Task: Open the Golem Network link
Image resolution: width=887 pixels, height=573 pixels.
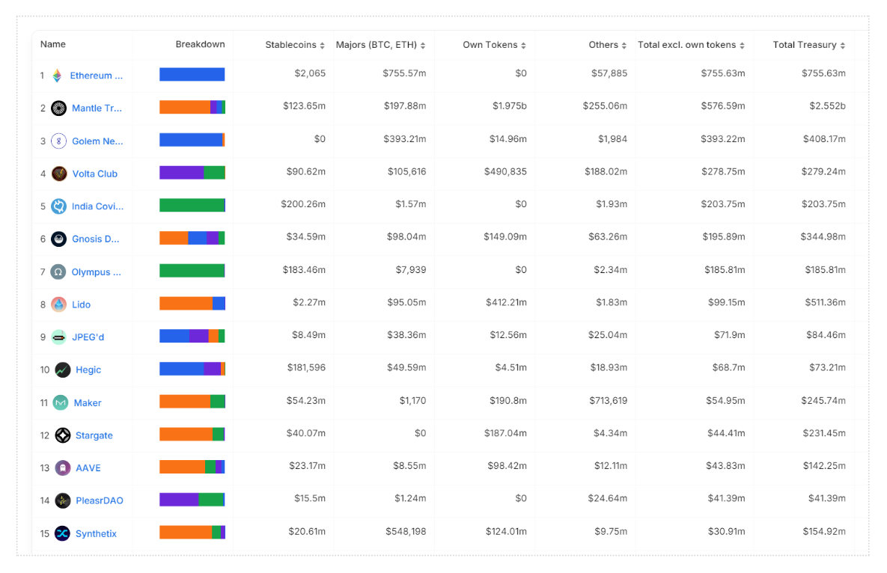Action: tap(97, 141)
